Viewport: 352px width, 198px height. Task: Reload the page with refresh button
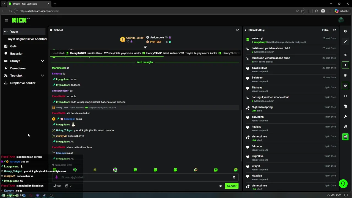click(x=10, y=11)
